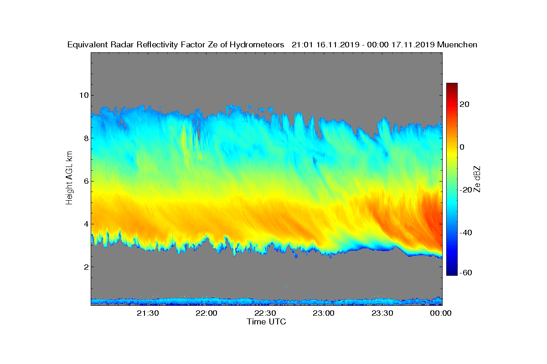Click the 00:00 time tick label
This screenshot has height=364, width=547.
click(x=441, y=313)
